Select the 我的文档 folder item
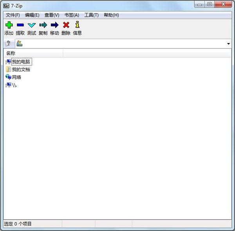The height and width of the screenshot is (231, 235). (21, 70)
